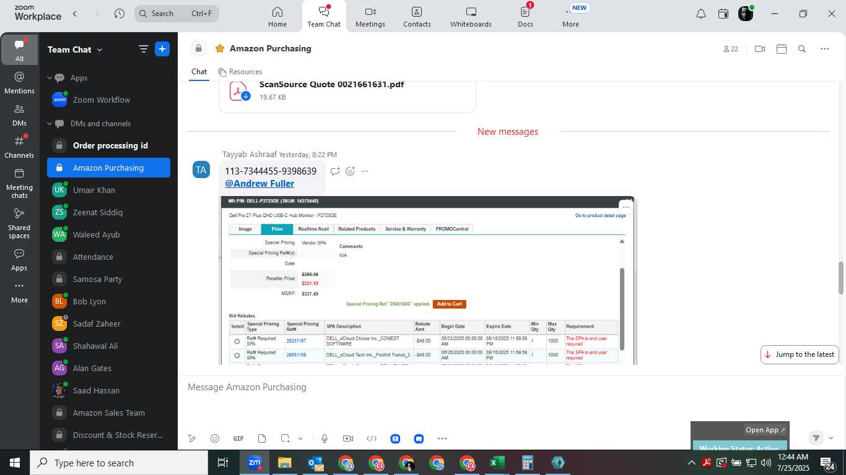Open Sadaf Zaheer chat
The height and width of the screenshot is (475, 846).
(108, 323)
